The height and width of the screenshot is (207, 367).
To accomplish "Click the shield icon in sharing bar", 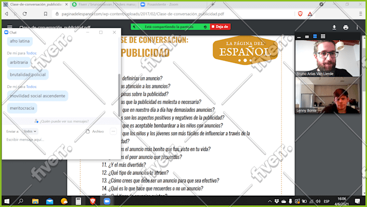I will pyautogui.click(x=205, y=27).
